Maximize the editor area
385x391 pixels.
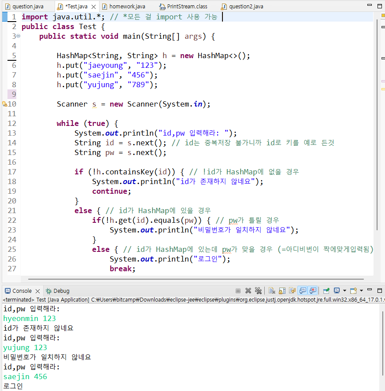click(380, 6)
